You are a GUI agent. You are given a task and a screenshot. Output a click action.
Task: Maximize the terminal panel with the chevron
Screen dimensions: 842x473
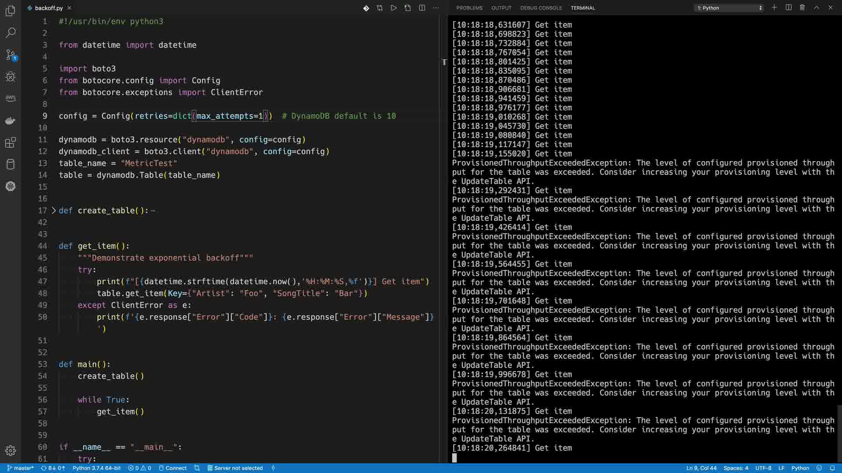coord(817,7)
